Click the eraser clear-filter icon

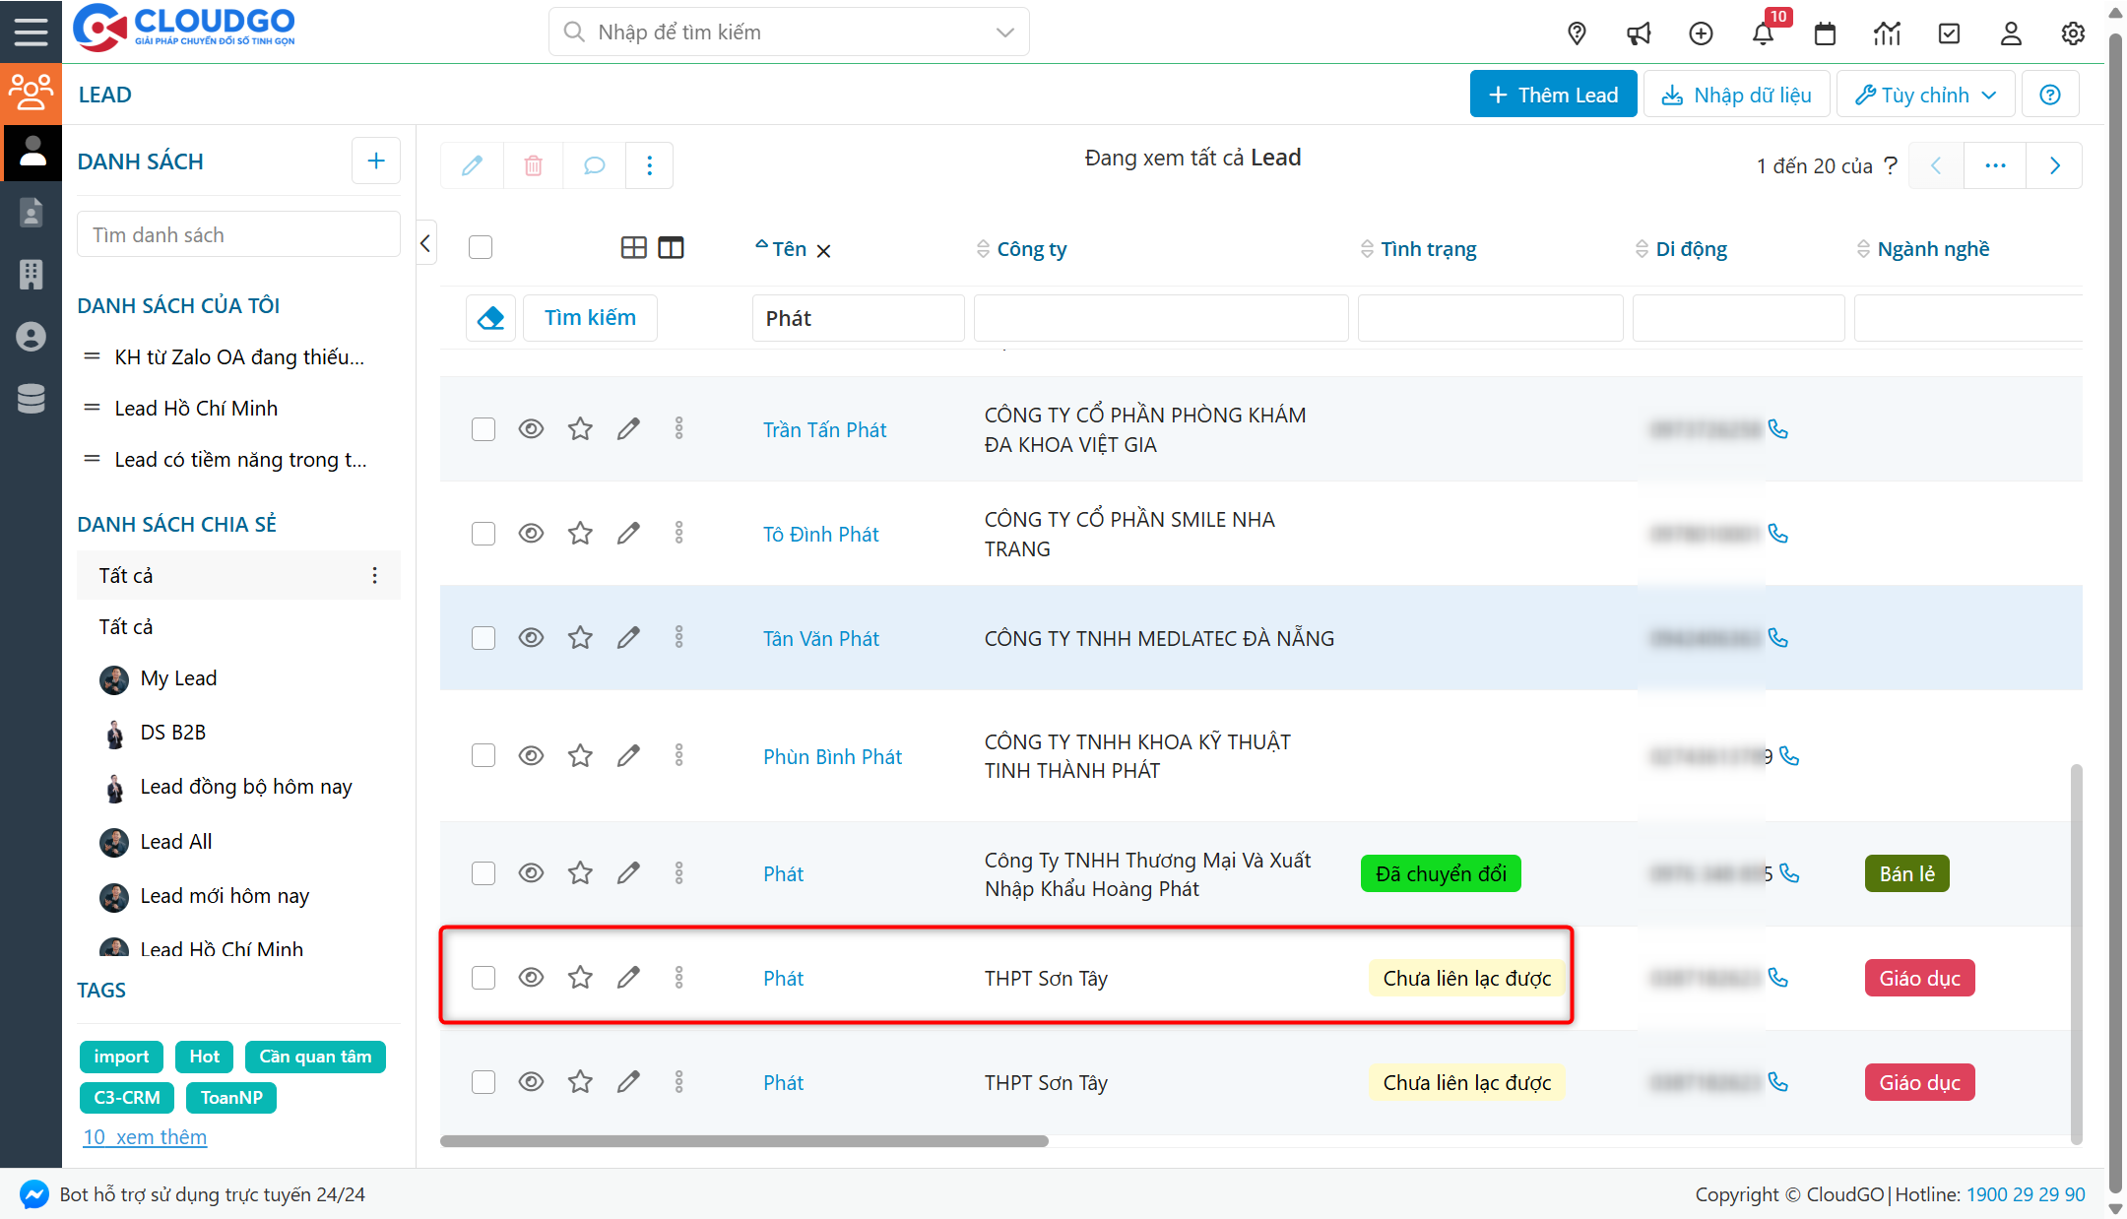[x=490, y=318]
